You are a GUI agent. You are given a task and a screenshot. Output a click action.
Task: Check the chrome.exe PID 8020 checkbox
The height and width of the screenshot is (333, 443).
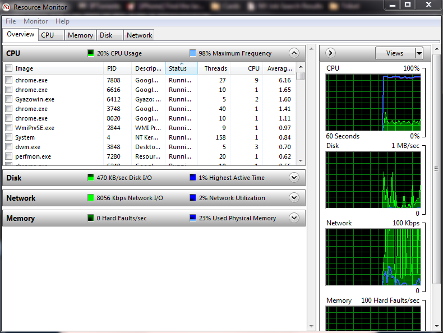coord(9,118)
